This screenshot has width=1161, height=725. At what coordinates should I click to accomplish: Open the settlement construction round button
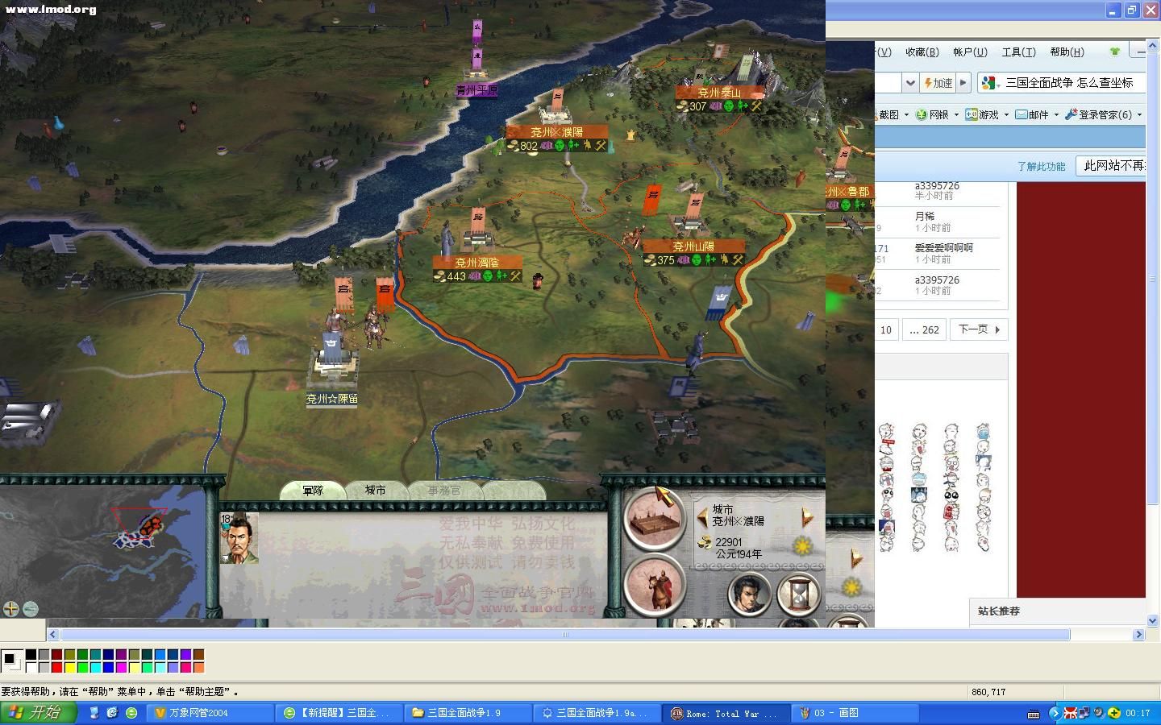pyautogui.click(x=654, y=518)
